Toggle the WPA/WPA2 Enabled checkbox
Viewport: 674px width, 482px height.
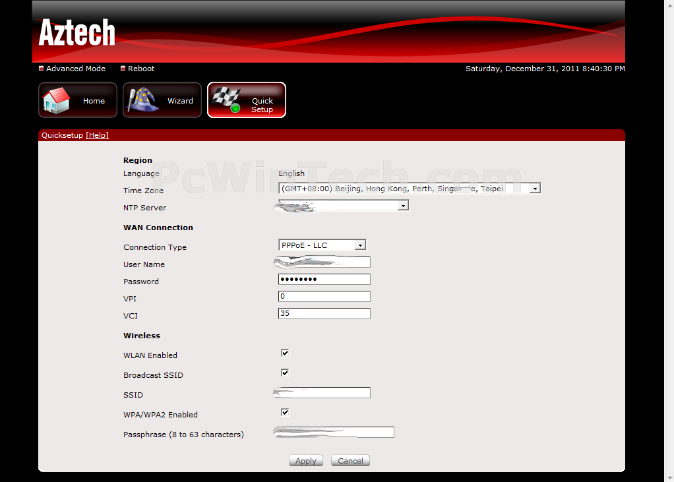285,412
